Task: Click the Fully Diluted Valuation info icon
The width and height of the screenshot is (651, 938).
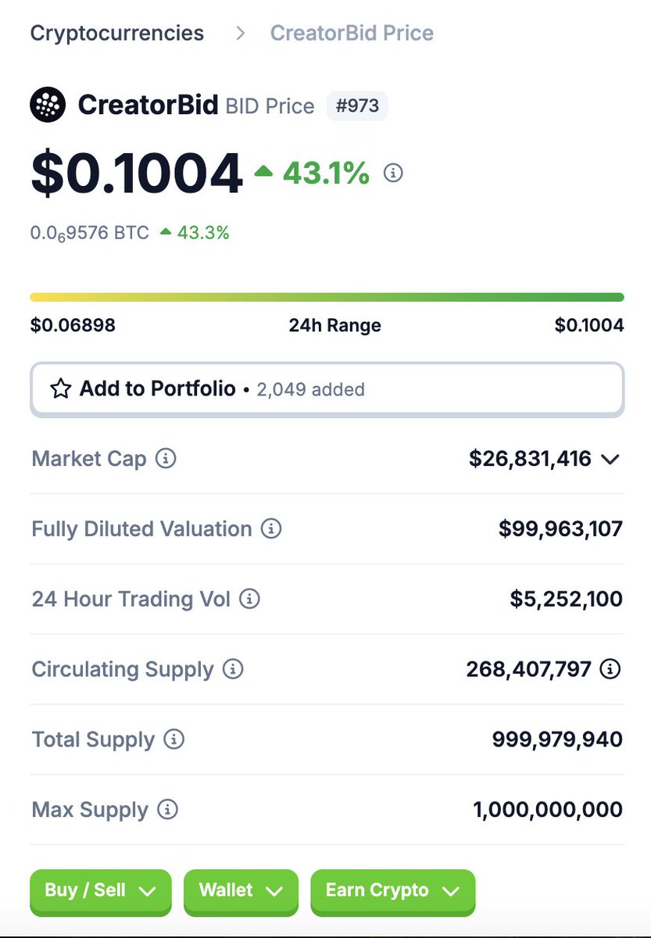Action: coord(270,528)
